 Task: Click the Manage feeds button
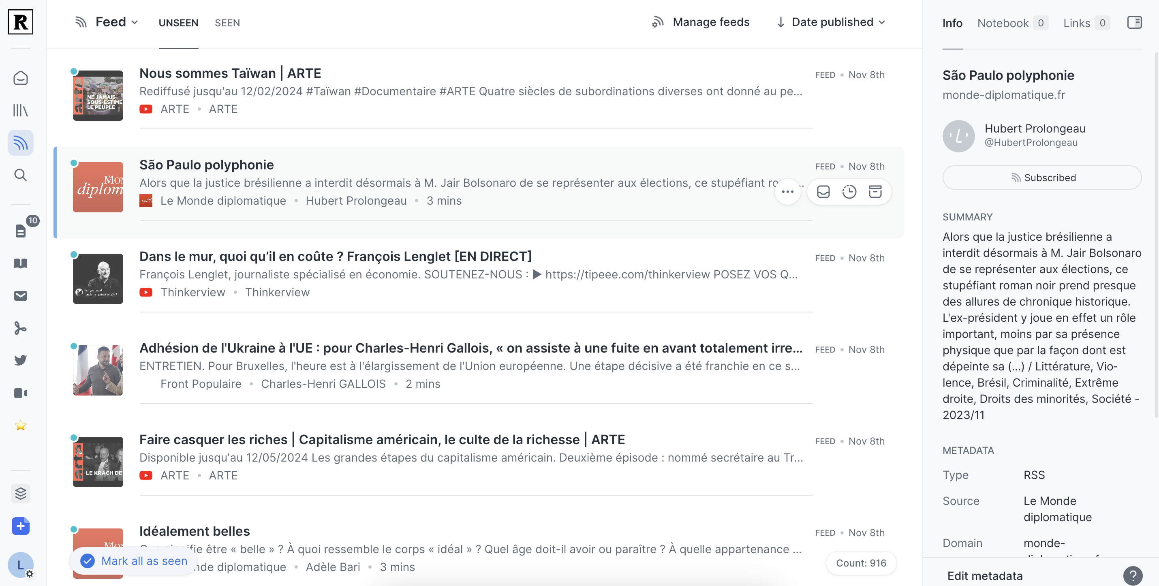coord(701,22)
